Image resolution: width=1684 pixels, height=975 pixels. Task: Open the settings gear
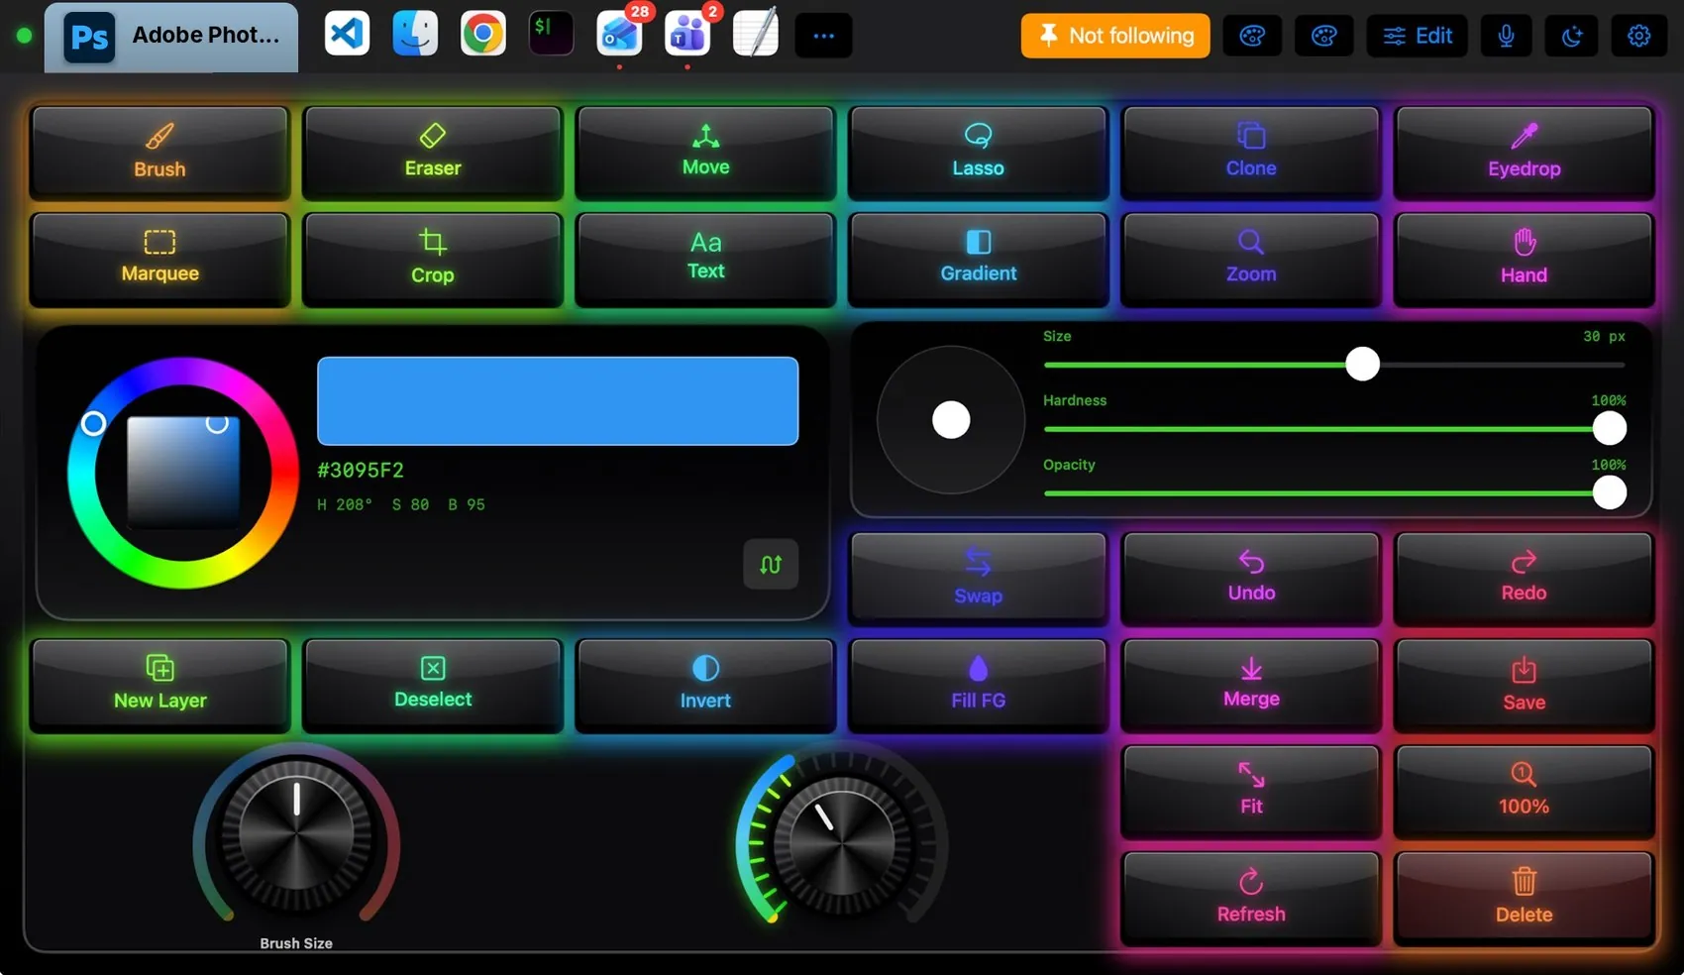click(1638, 36)
